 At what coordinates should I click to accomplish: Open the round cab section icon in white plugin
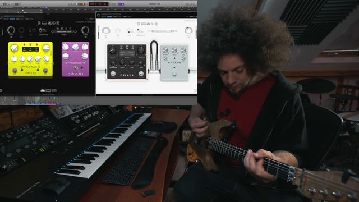[x=152, y=24]
